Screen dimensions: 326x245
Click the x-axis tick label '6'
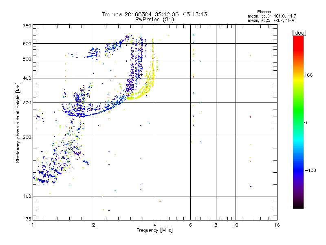pos(190,225)
